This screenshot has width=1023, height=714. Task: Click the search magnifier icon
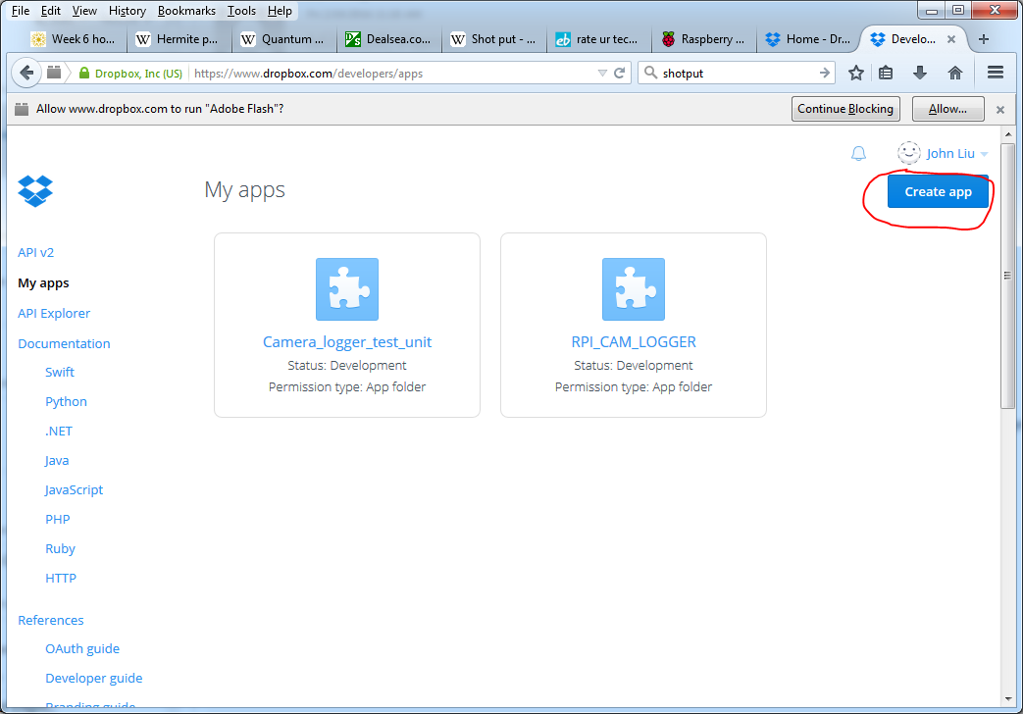pos(650,73)
